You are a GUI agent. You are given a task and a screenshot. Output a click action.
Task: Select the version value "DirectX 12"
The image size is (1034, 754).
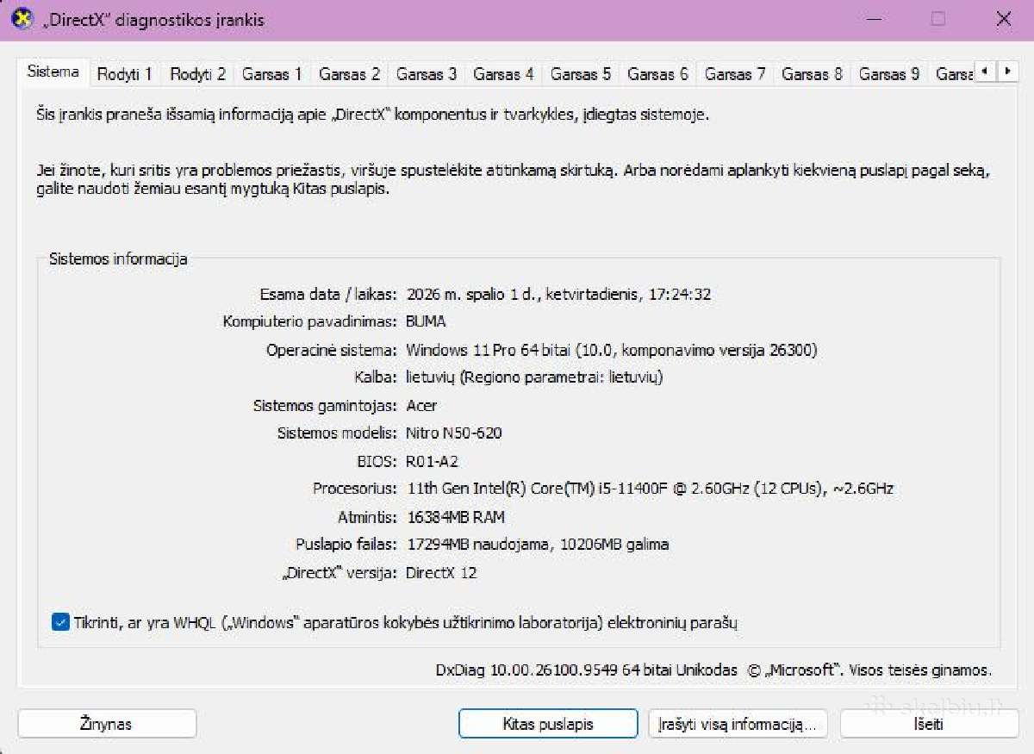441,572
